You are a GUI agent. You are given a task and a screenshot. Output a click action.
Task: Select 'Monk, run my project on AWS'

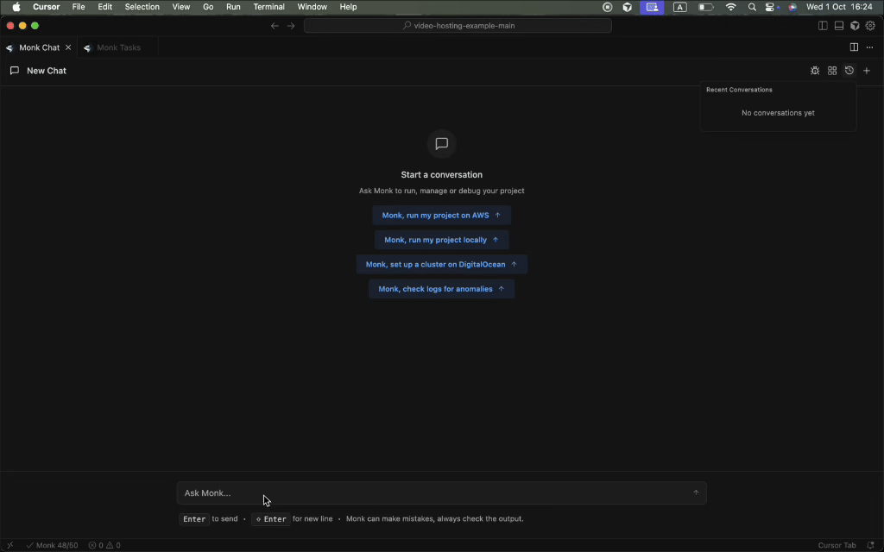[x=441, y=215]
